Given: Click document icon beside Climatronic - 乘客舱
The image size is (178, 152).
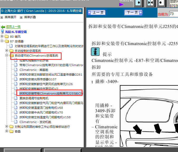Looking at the screenshot, I should tap(16, 70).
